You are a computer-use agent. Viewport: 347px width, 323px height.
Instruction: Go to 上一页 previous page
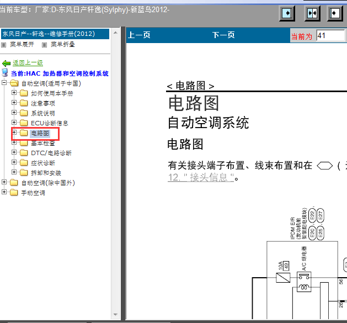(139, 35)
